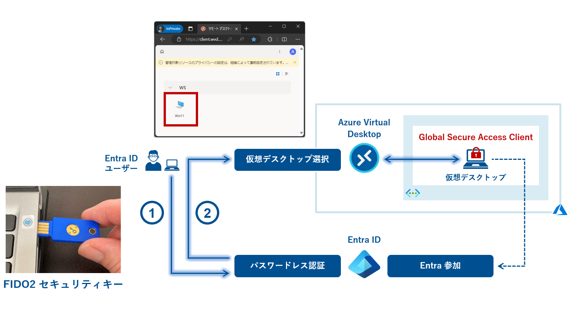Click the InPrivate profile badge
Viewport: 570px width, 317px height.
[170, 29]
